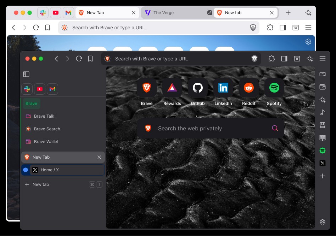
Task: Go forward in the dark front window
Action: coord(67,59)
